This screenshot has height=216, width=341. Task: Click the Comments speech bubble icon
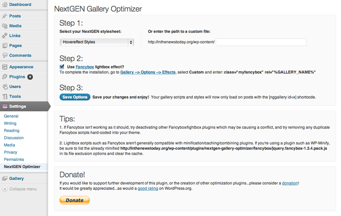click(5, 55)
